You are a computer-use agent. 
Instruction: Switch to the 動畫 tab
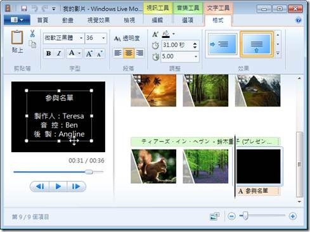[68, 20]
